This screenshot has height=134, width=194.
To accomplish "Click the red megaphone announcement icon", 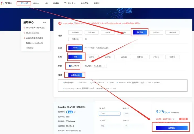I will click(x=60, y=23).
